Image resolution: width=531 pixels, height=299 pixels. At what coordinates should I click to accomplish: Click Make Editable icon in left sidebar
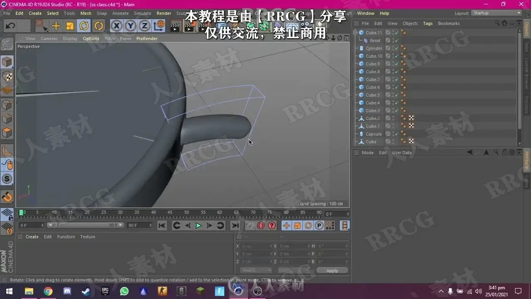(x=7, y=44)
